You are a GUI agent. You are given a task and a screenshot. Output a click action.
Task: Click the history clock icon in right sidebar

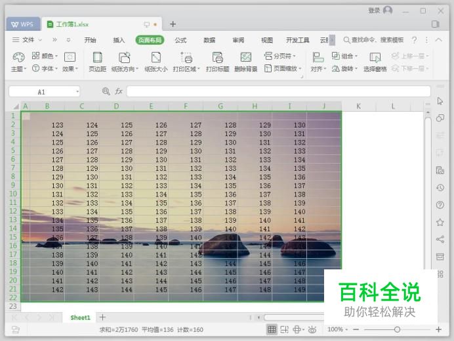pyautogui.click(x=440, y=188)
